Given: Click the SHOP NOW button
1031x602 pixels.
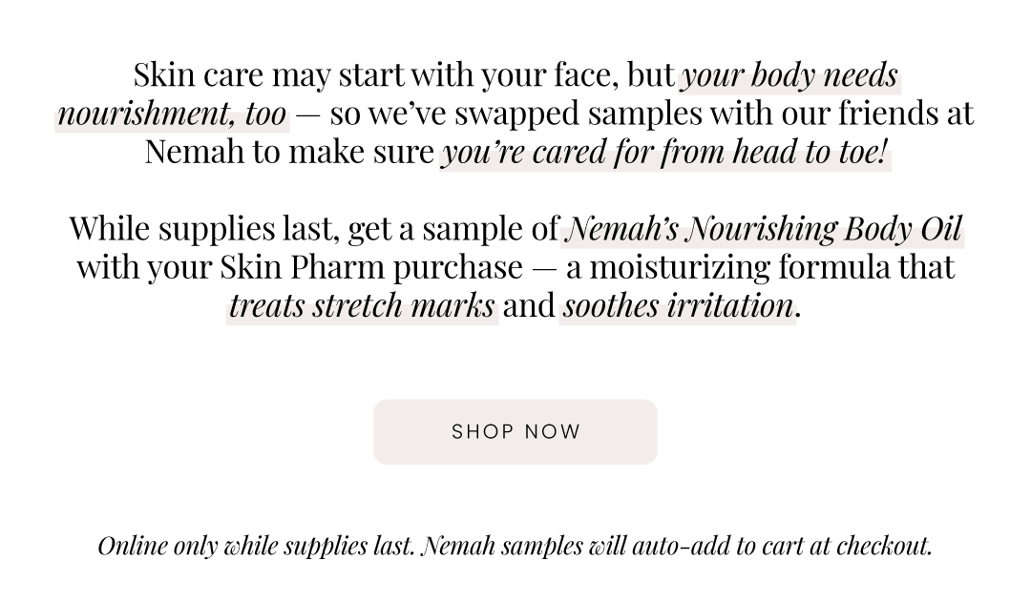Looking at the screenshot, I should tap(515, 432).
